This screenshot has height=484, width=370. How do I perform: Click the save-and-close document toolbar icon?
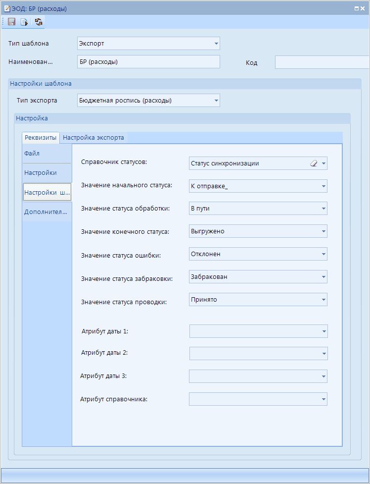(x=24, y=22)
